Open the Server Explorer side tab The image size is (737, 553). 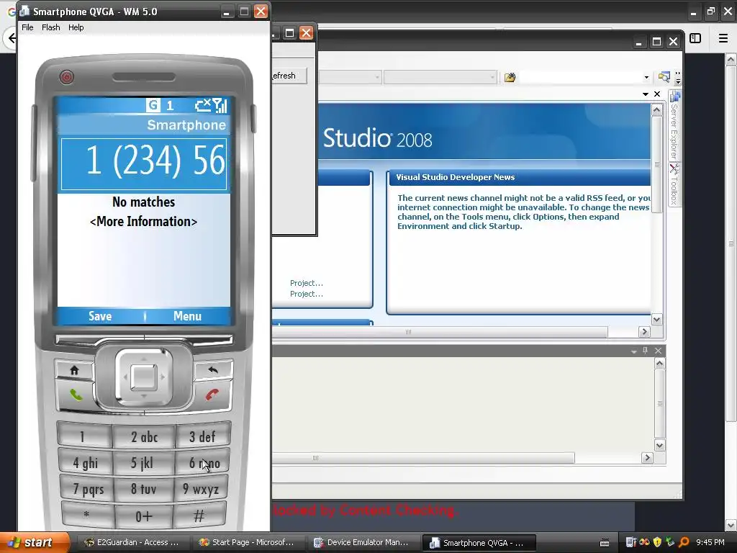[674, 125]
